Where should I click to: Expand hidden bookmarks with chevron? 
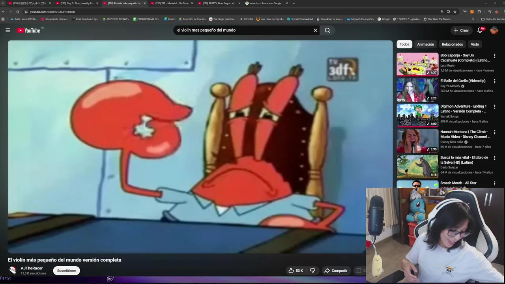(473, 19)
